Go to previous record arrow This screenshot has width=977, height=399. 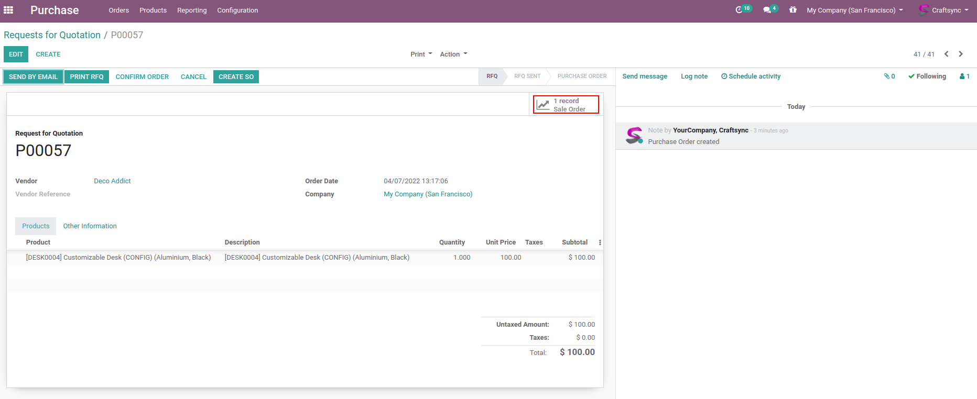click(947, 54)
